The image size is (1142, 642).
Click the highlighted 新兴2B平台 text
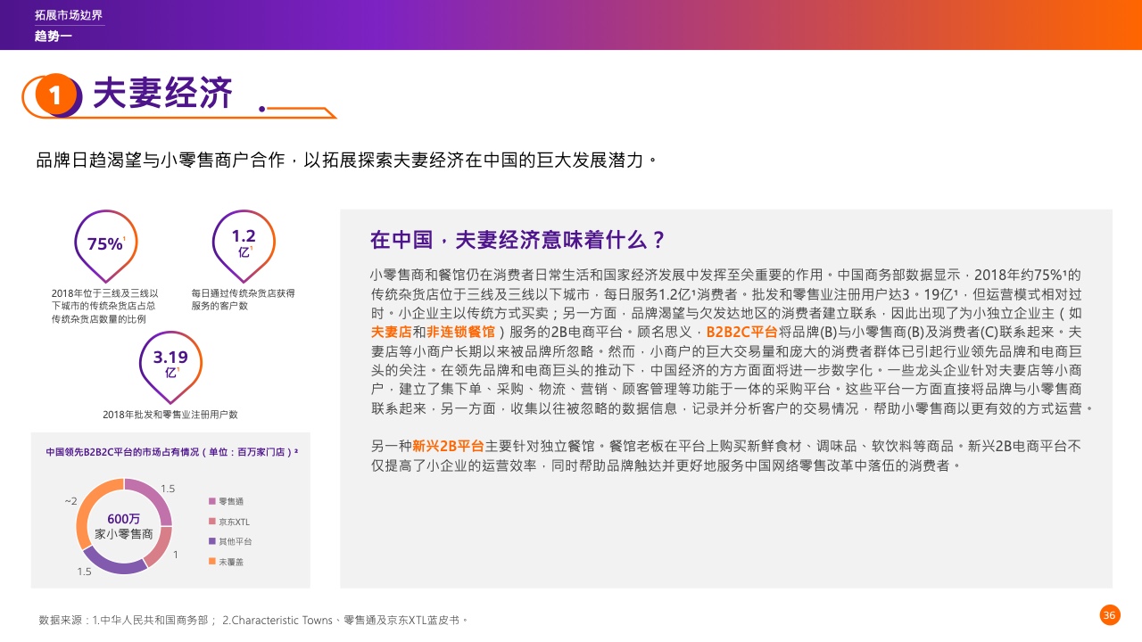448,446
